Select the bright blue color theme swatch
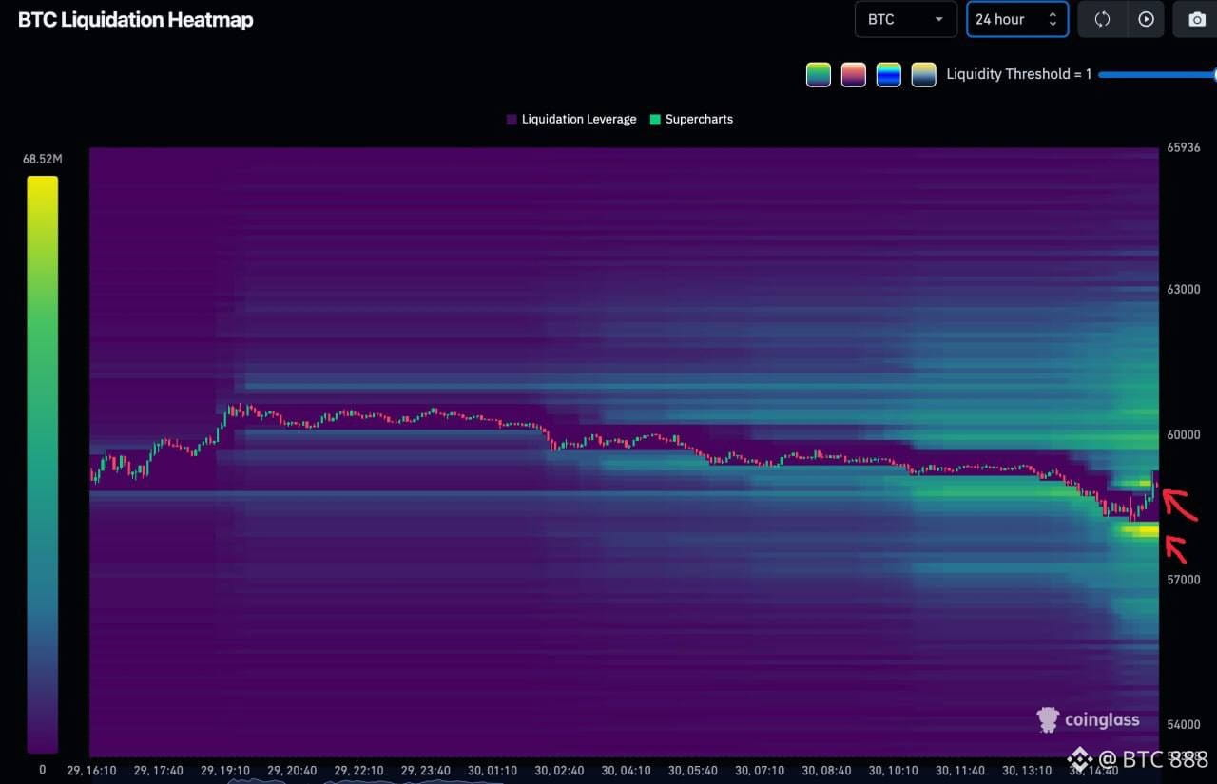The image size is (1217, 784). click(888, 74)
